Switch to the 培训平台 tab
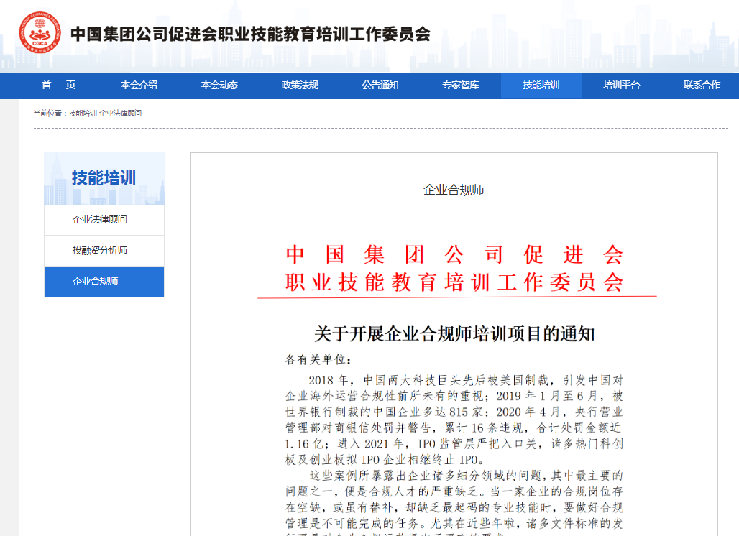 pos(621,85)
